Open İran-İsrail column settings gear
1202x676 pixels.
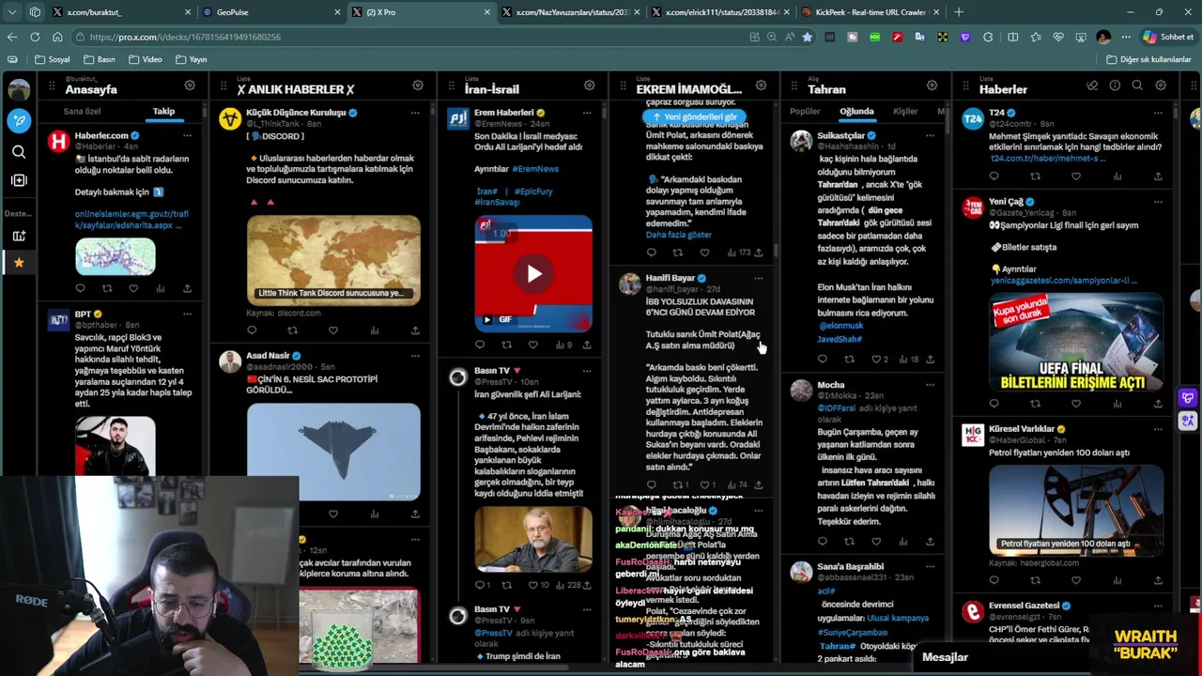click(x=589, y=85)
